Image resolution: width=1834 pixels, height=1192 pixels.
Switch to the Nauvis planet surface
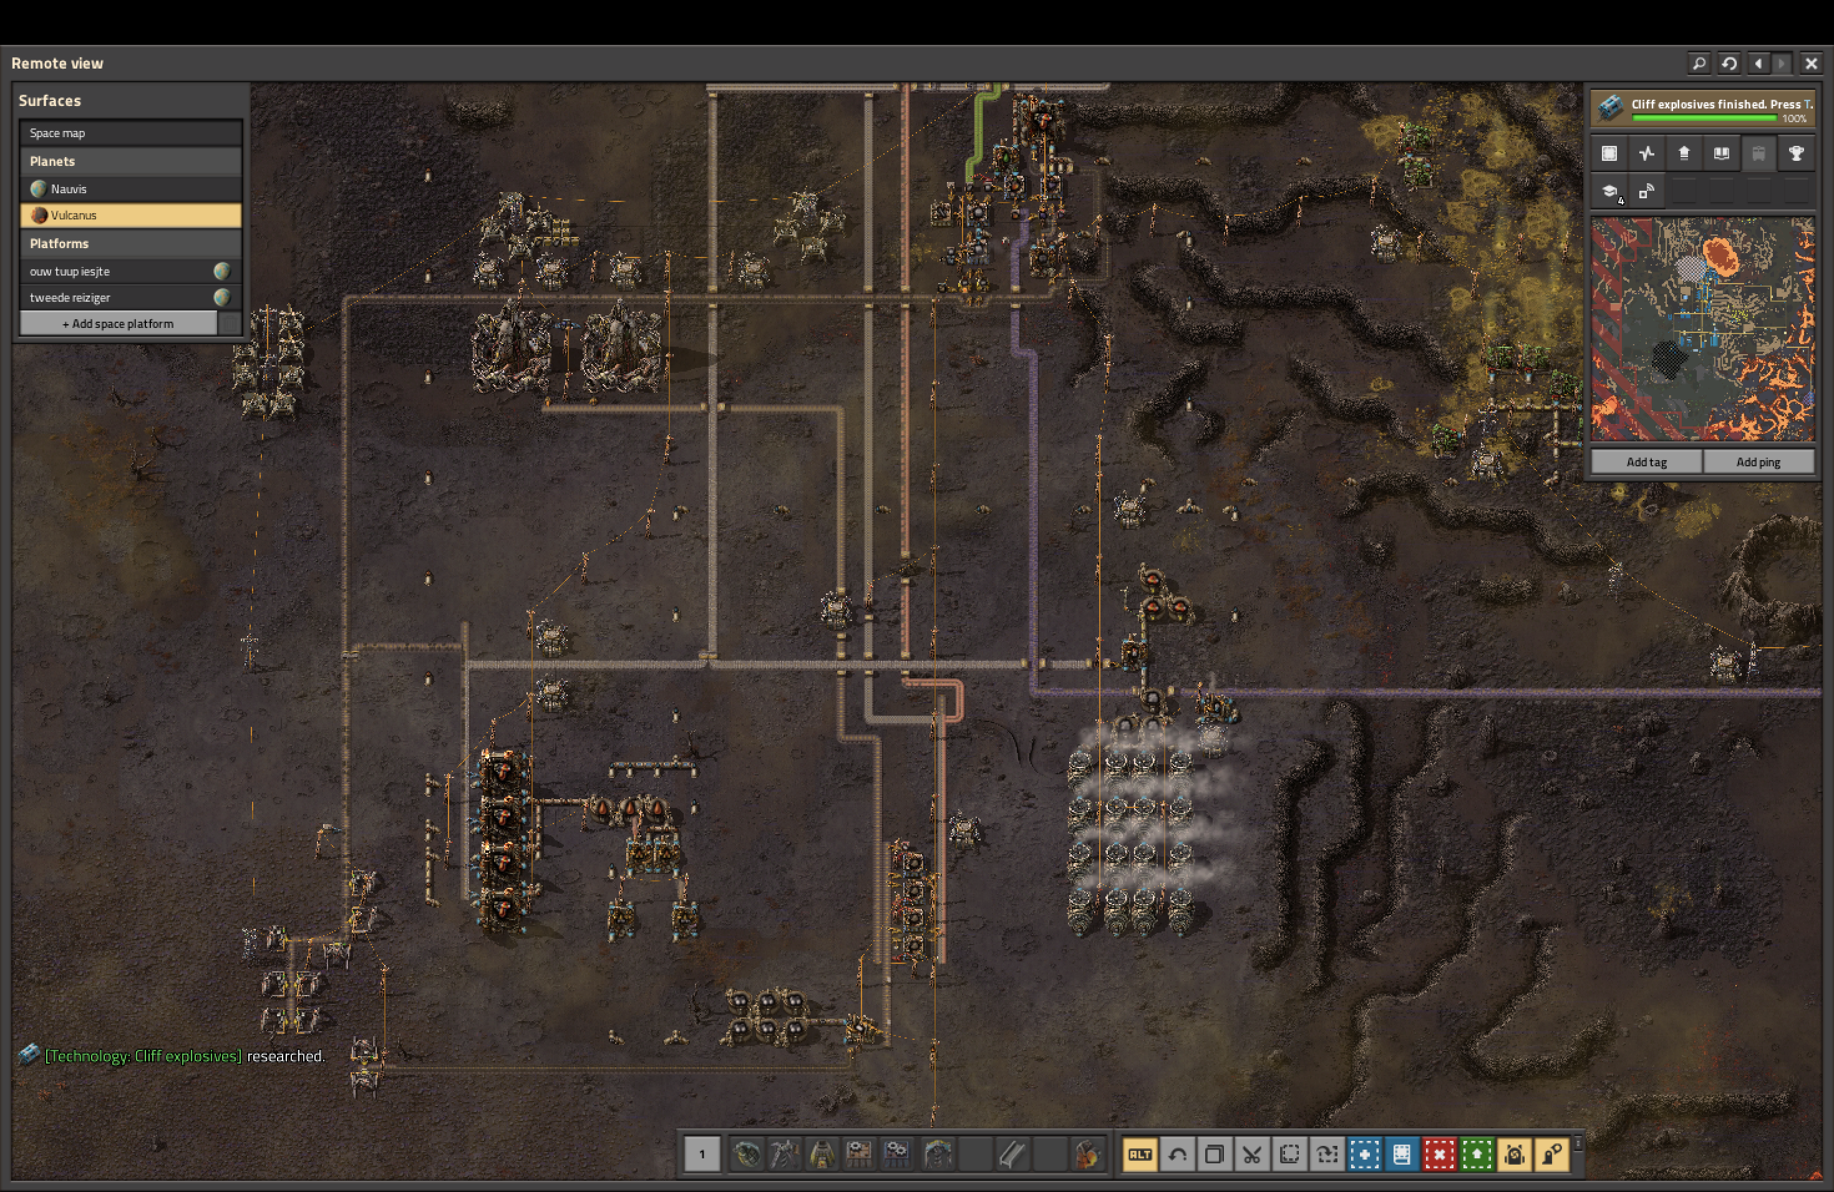(x=131, y=189)
